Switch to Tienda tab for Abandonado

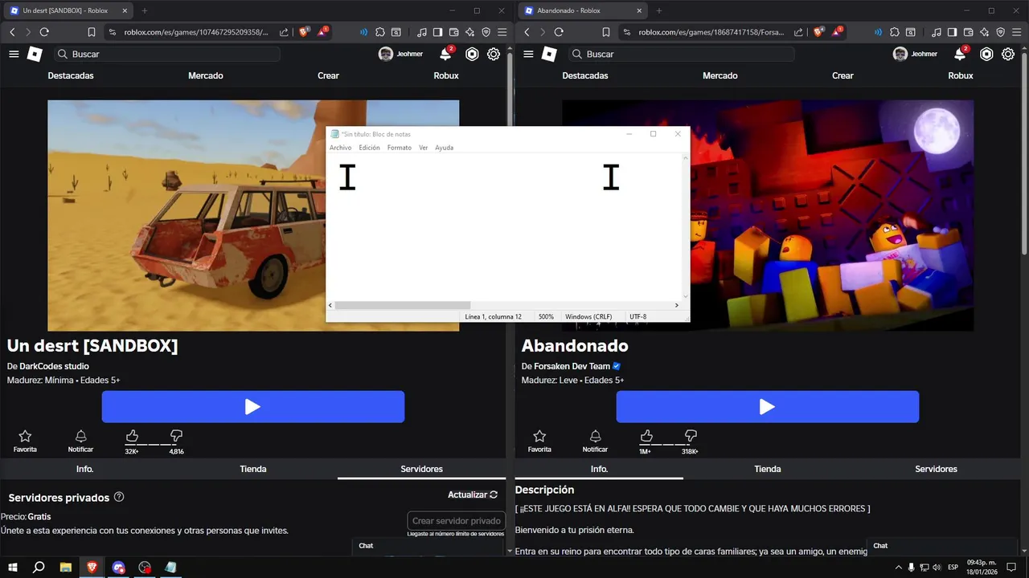click(768, 469)
